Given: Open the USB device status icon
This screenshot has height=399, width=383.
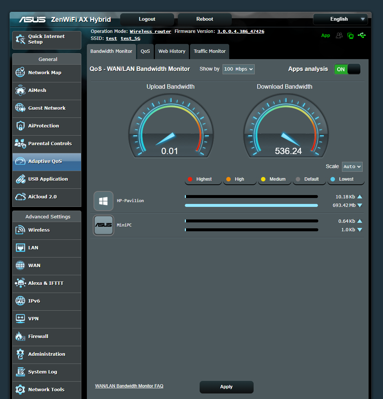Looking at the screenshot, I should pyautogui.click(x=362, y=35).
